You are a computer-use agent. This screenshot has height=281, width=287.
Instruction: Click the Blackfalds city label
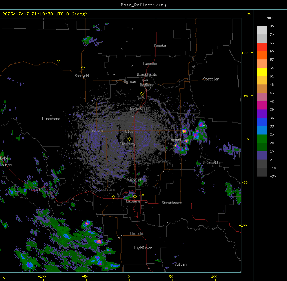(147, 74)
